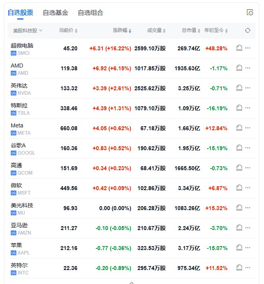Open more options for GOOGL row
Image resolution: width=264 pixels, height=284 pixels.
(248, 148)
